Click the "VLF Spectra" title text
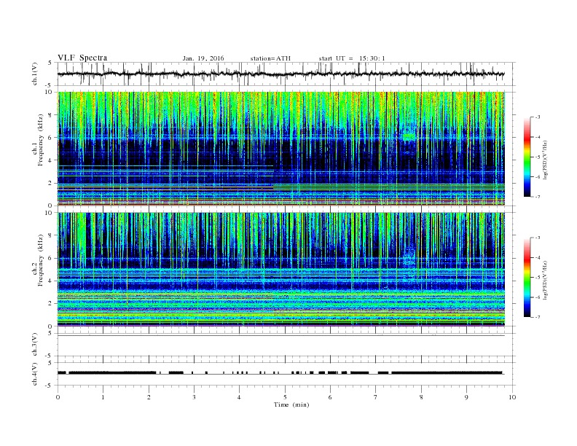577x446 pixels. (82, 58)
